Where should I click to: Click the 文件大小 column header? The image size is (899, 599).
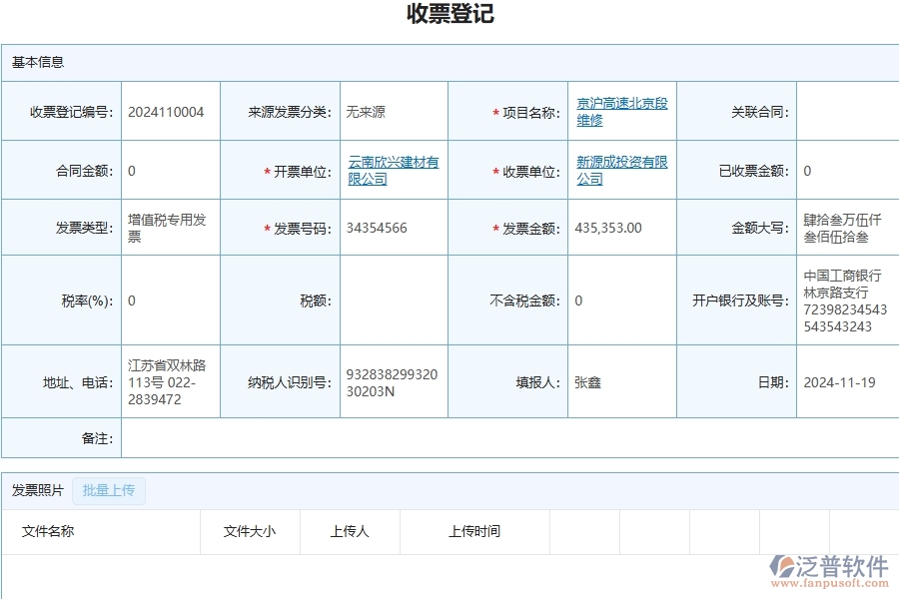(249, 532)
